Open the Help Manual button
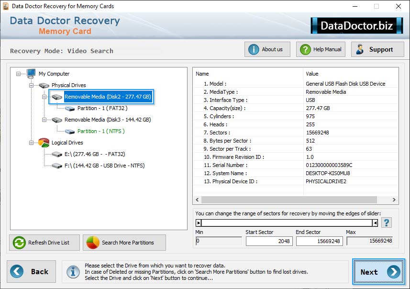 pyautogui.click(x=321, y=49)
